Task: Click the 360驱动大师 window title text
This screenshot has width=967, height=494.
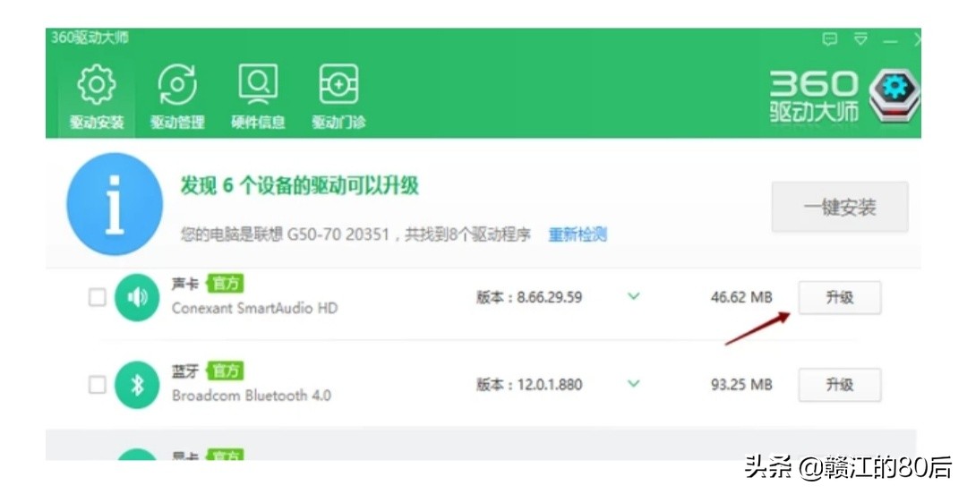Action: (x=90, y=38)
